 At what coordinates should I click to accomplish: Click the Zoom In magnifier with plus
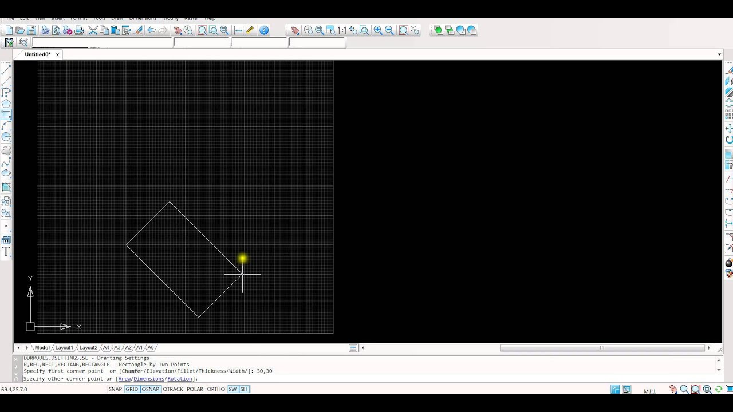378,30
